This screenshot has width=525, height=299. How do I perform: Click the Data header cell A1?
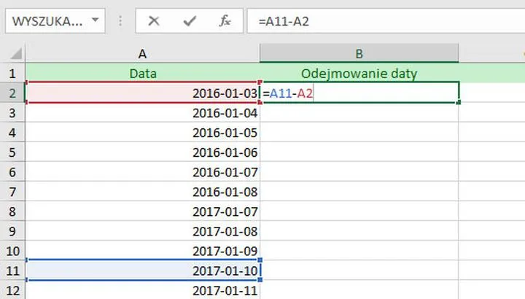(142, 73)
